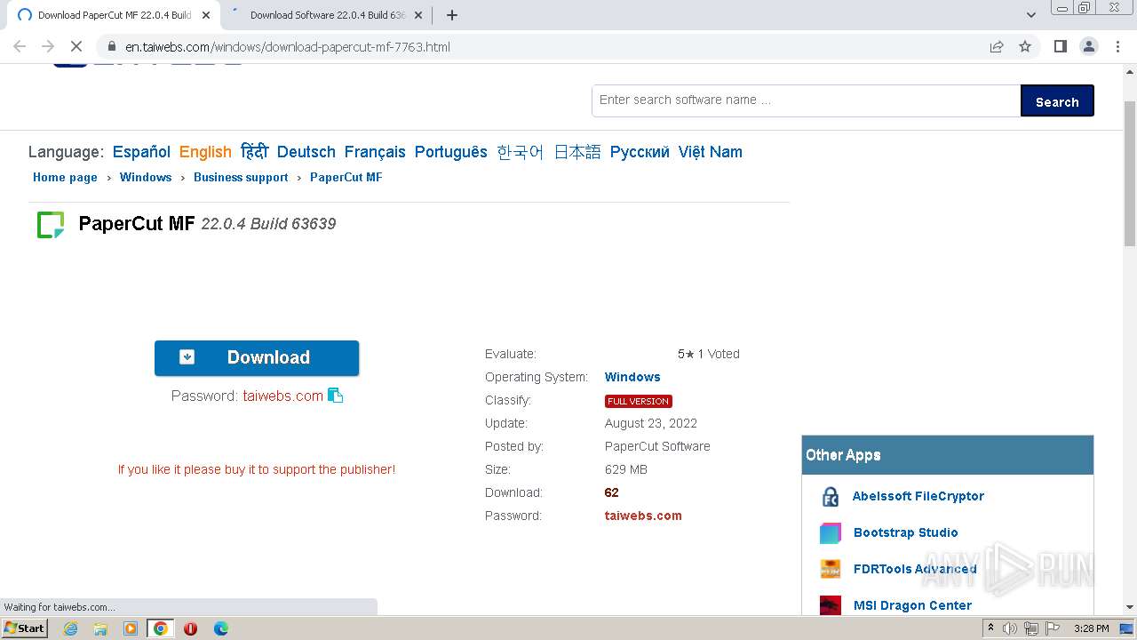Image resolution: width=1137 pixels, height=640 pixels.
Task: Launch Microsoft Edge from the taskbar
Action: (221, 628)
